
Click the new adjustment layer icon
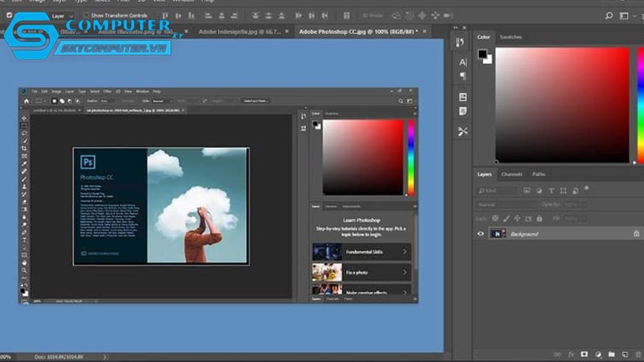[x=598, y=354]
